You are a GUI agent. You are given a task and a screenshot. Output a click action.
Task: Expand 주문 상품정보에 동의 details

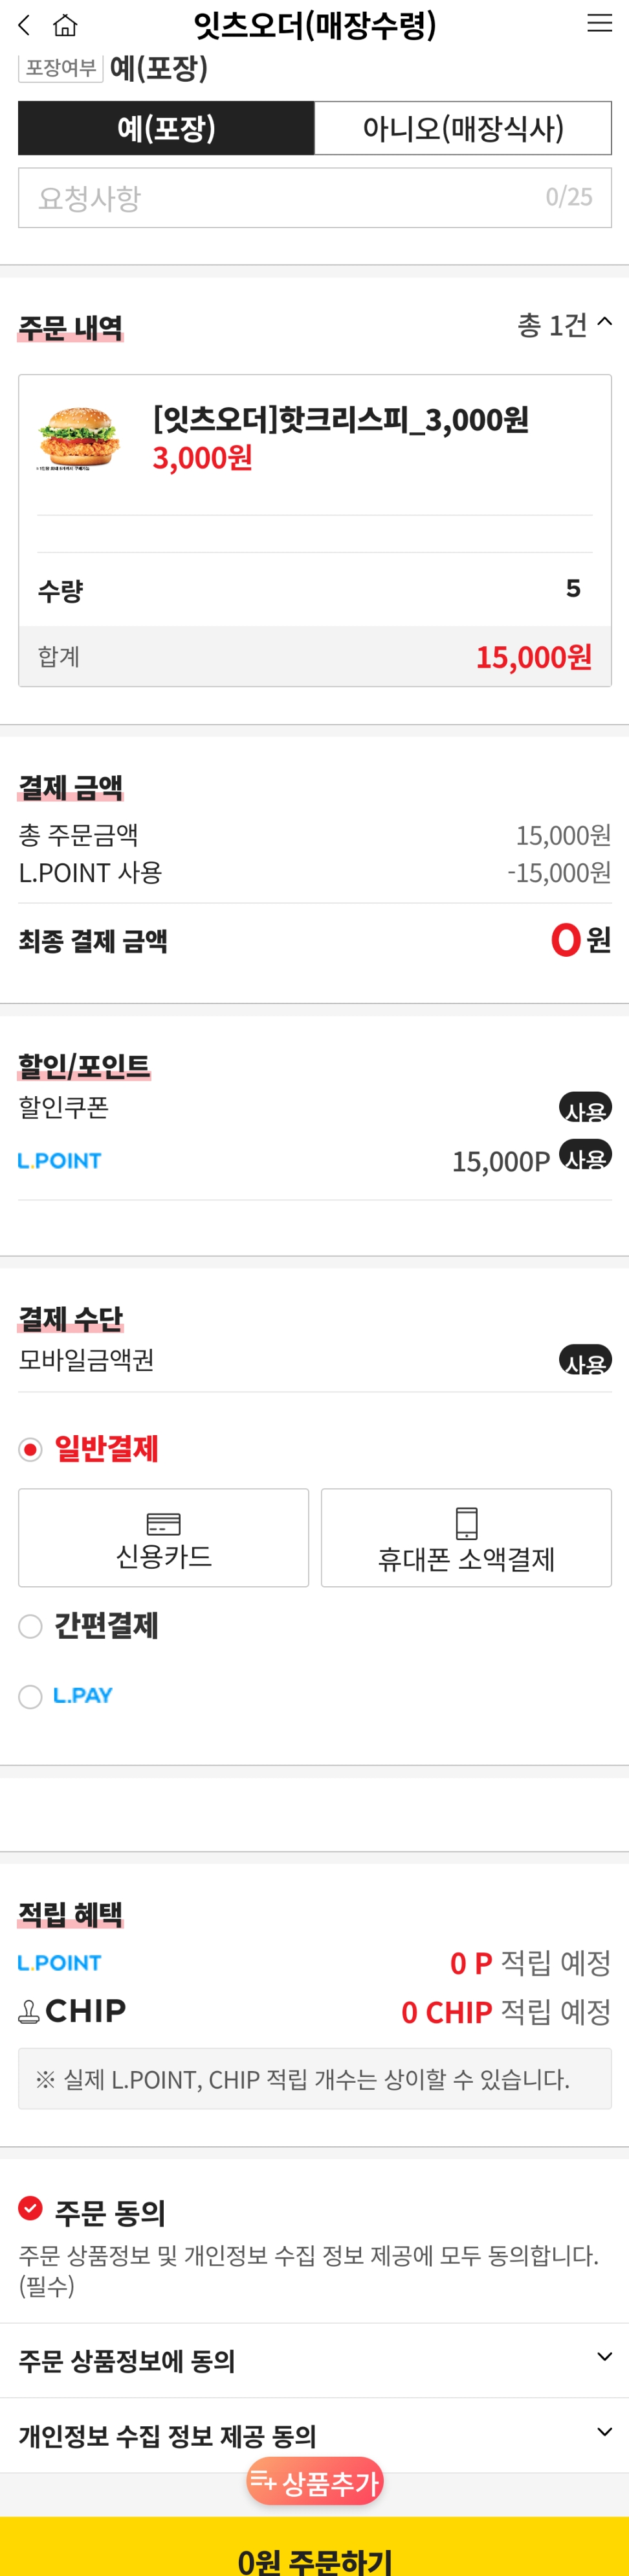coord(603,2357)
